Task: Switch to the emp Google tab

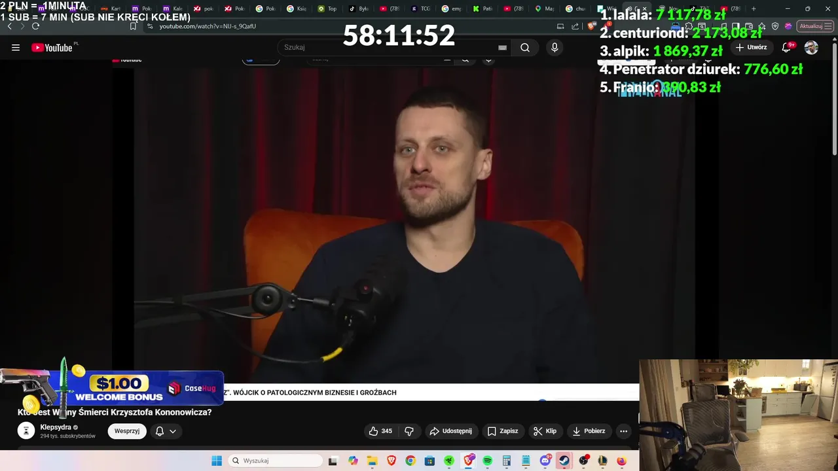Action: 452,9
